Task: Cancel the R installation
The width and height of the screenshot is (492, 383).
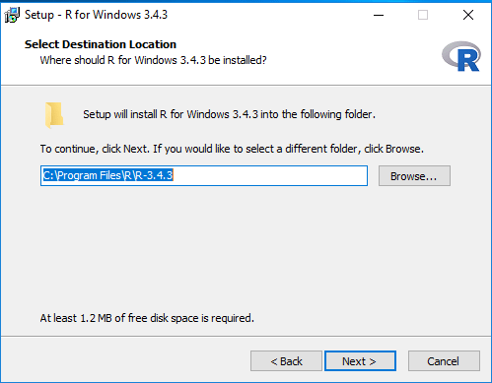Action: 444,361
